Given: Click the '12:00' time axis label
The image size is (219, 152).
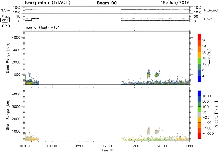Looking at the screenshot, I should pos(107,146).
